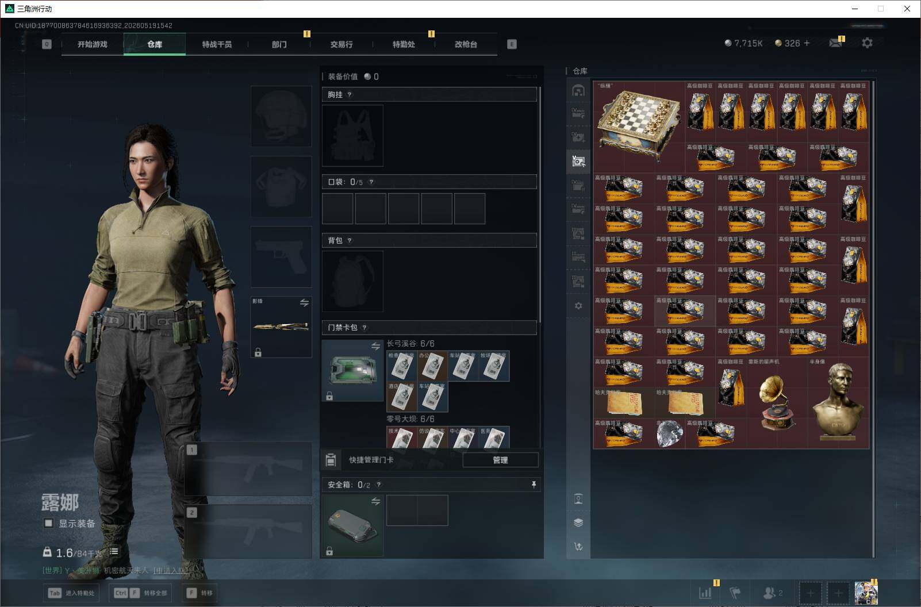921x607 pixels.
Task: Click the Q previous-tab key icon
Action: (47, 44)
